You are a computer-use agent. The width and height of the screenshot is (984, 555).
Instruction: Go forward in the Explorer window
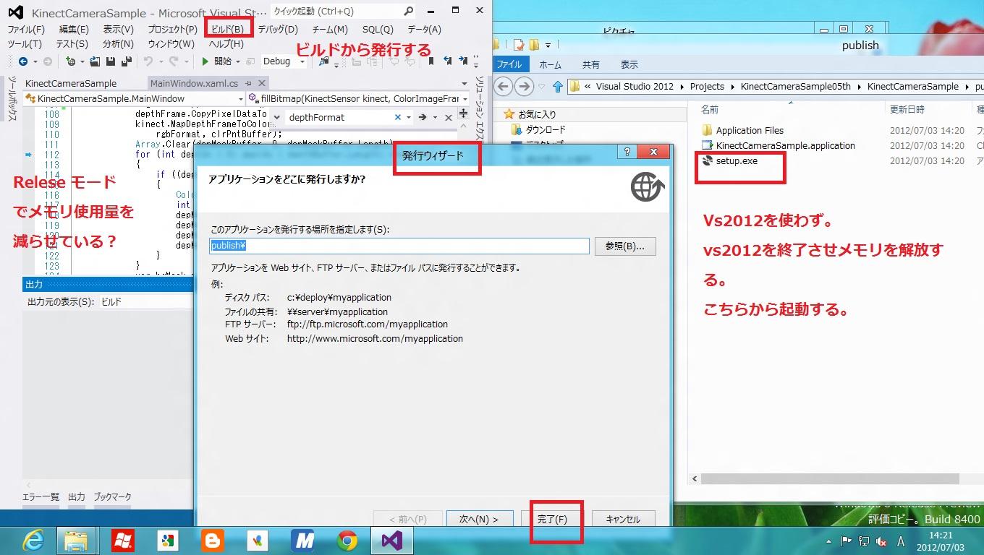point(525,86)
